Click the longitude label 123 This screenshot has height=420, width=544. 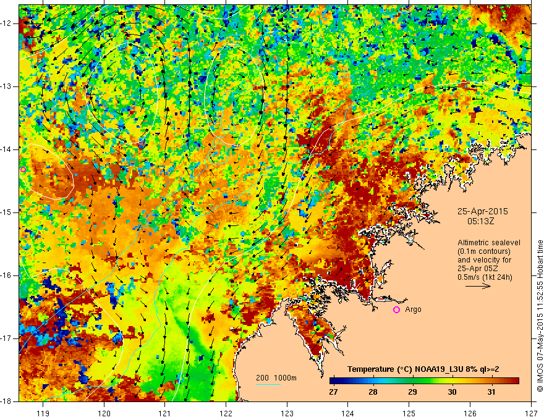click(287, 413)
